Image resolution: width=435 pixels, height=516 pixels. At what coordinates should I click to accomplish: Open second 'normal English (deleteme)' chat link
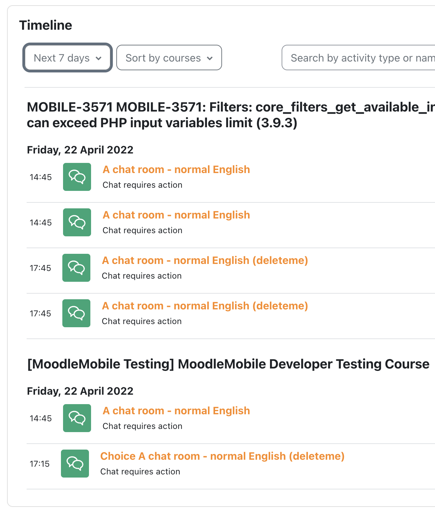tap(205, 306)
